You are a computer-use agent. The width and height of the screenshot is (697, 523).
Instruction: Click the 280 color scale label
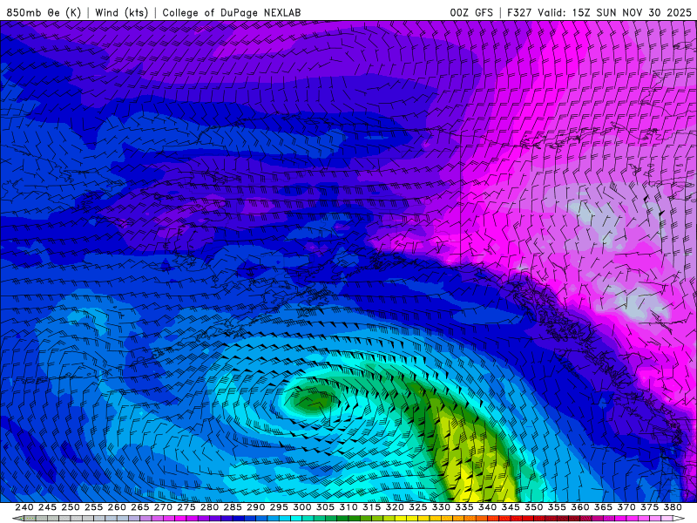[209, 507]
